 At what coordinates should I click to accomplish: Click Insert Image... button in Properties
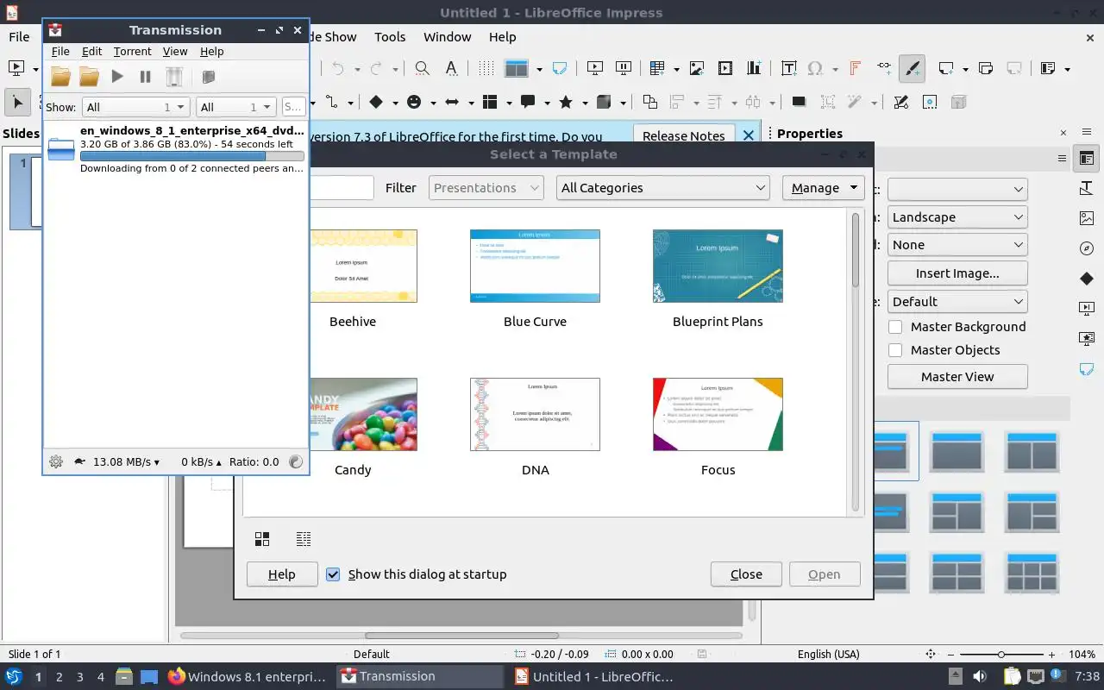(957, 273)
